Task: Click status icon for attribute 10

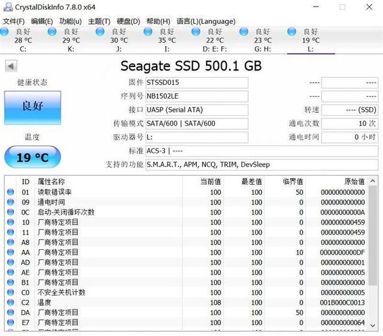Action: click(x=11, y=222)
